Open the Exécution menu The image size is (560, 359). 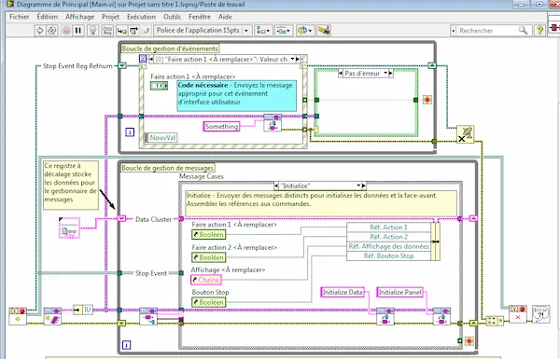click(141, 17)
